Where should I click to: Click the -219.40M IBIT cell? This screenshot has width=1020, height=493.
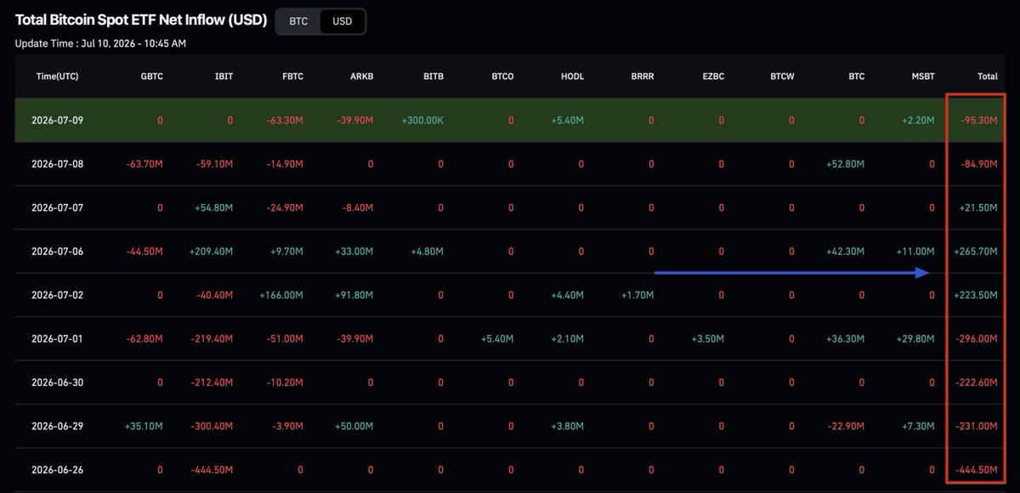(x=212, y=339)
